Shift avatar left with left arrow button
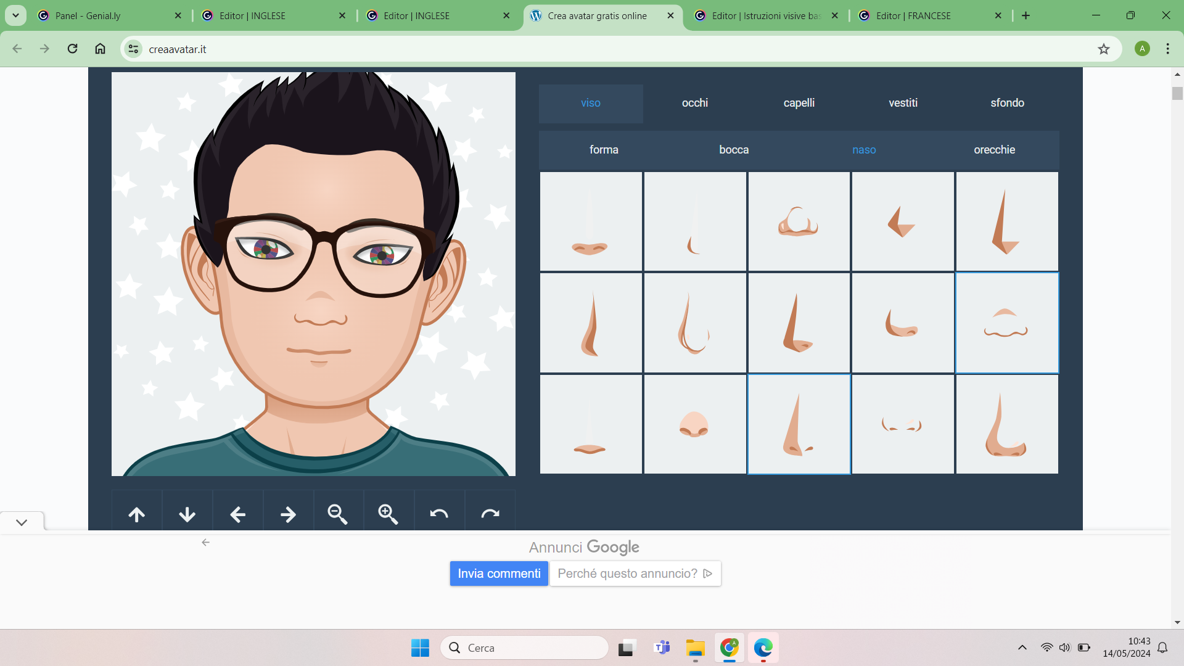1184x666 pixels. [237, 514]
